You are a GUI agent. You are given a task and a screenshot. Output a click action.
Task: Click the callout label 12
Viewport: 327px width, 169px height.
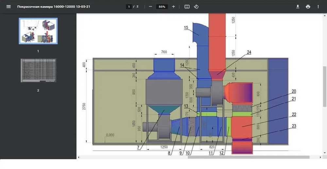[x=221, y=153]
